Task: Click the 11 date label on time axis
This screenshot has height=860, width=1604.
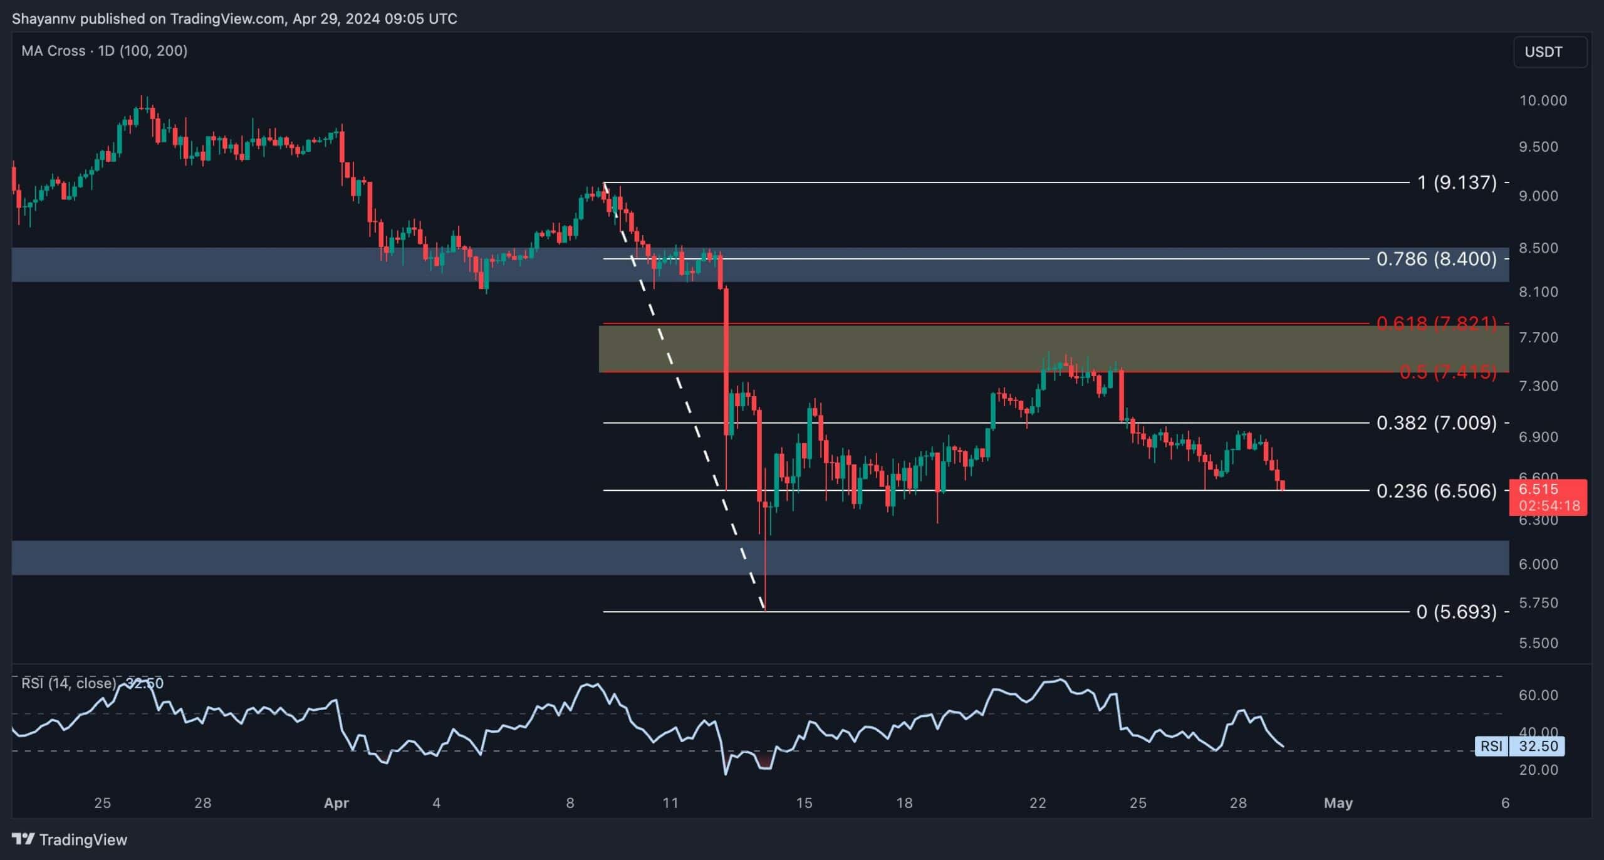Action: pos(670,803)
